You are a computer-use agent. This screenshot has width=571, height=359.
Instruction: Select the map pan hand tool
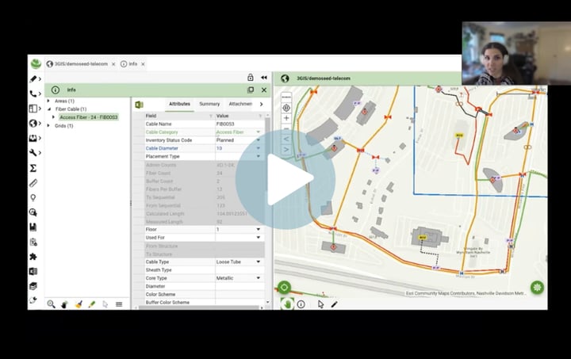pos(287,304)
